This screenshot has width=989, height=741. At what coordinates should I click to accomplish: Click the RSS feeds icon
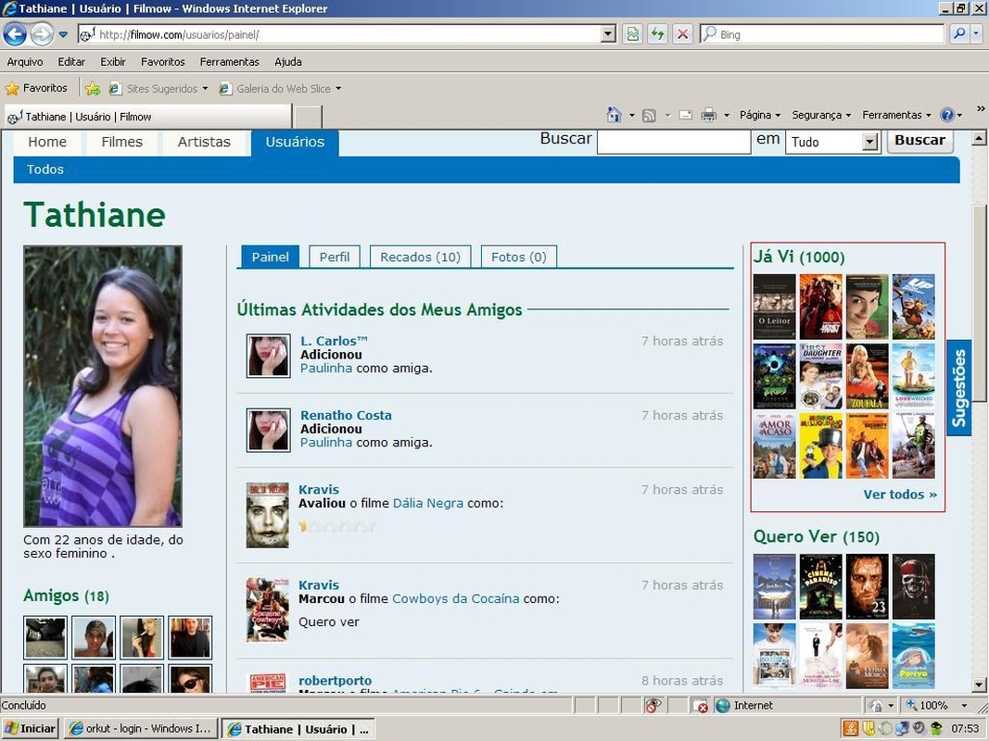click(649, 115)
